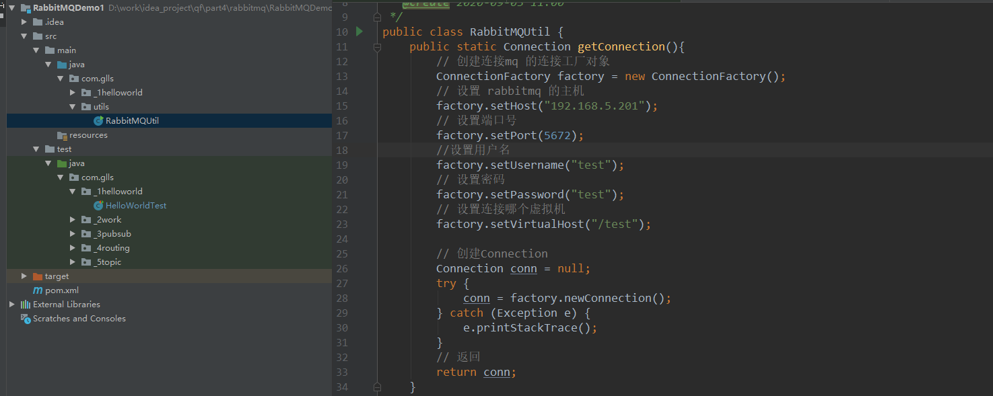Fold the getConnection method at line 11
This screenshot has width=993, height=396.
[x=378, y=47]
